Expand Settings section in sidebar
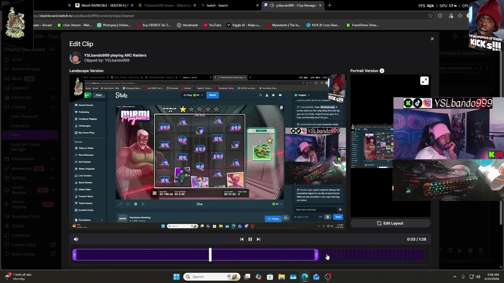Viewport: 504px width, 283px height. coord(30,178)
